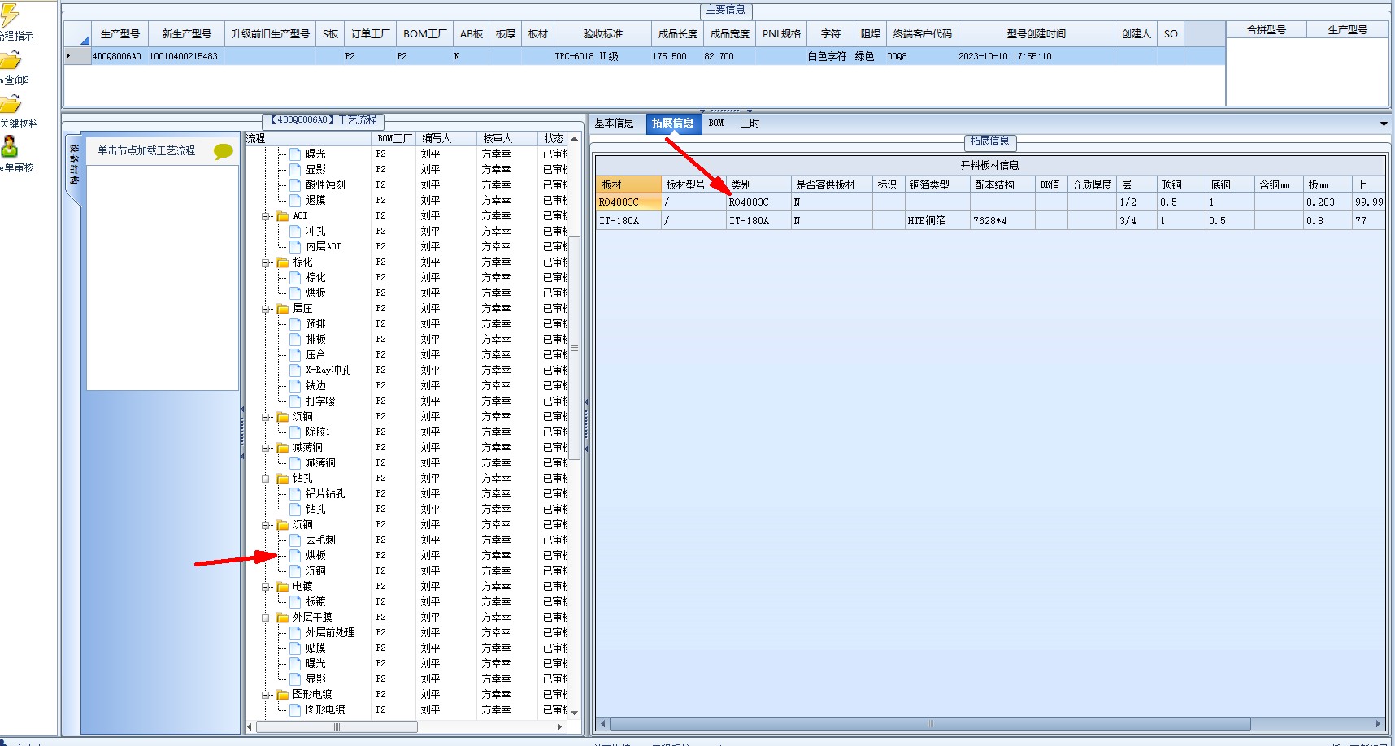Click the 7628*4 cell
Image resolution: width=1395 pixels, height=746 pixels.
1002,221
